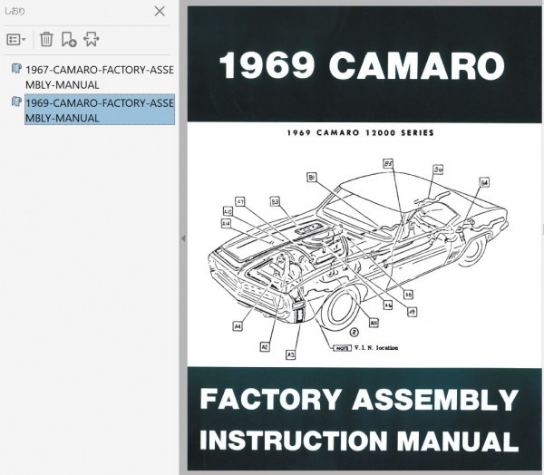Image resolution: width=544 pixels, height=475 pixels.
Task: Click the 'V.I.N. location' note text
Action: (376, 348)
